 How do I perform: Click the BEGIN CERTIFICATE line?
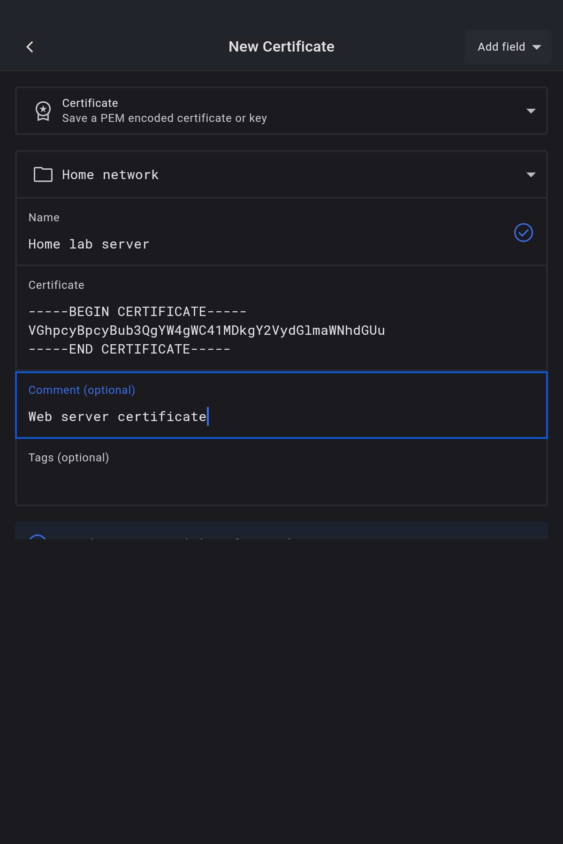click(x=137, y=312)
